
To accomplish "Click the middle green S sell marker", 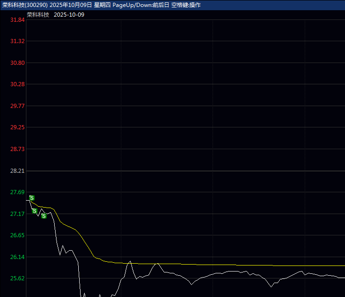I will pyautogui.click(x=34, y=211).
